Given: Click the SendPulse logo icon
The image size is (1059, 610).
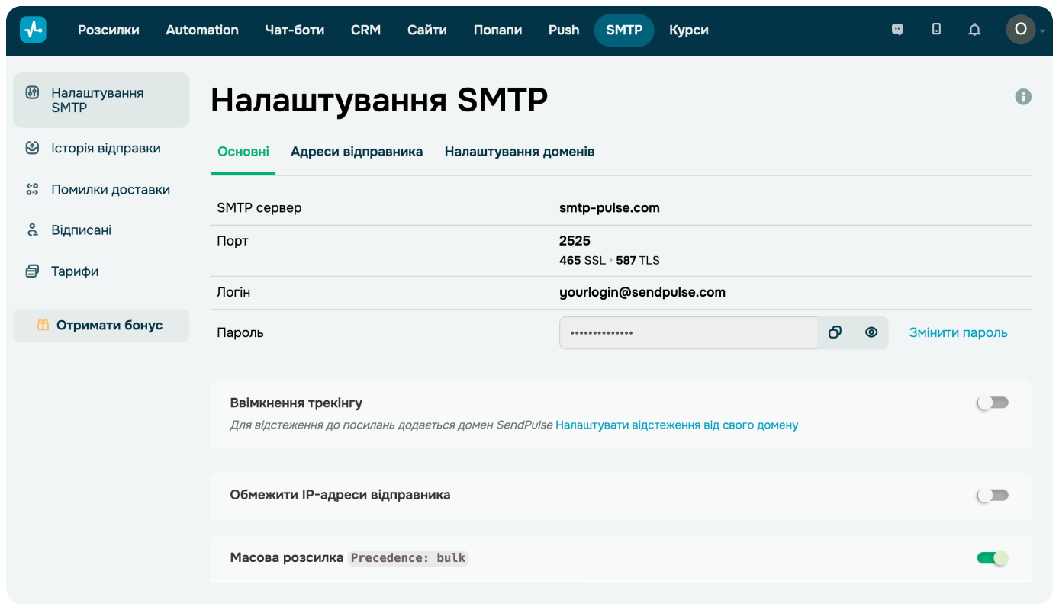Looking at the screenshot, I should point(33,30).
